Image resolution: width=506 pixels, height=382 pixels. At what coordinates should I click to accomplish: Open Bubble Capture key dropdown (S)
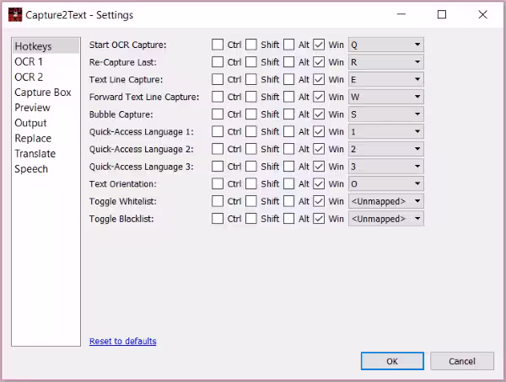tap(386, 114)
